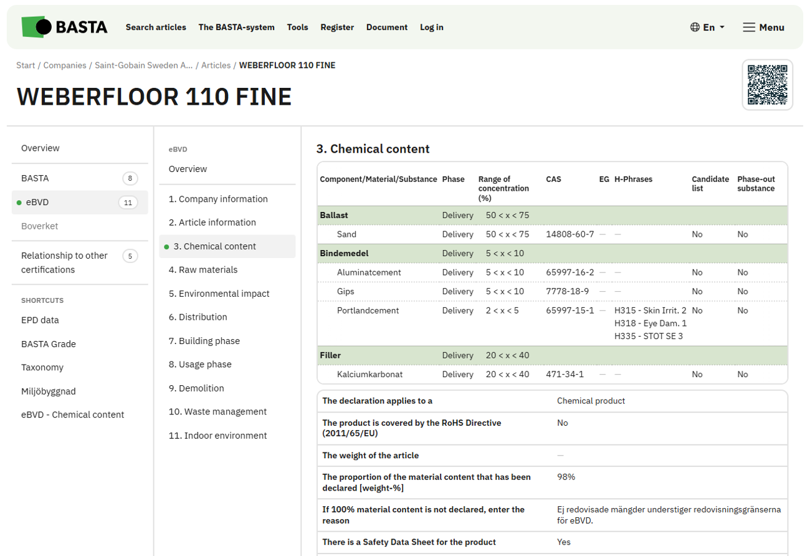This screenshot has width=810, height=556.
Task: Jump to EPD data shortcut
Action: [40, 320]
